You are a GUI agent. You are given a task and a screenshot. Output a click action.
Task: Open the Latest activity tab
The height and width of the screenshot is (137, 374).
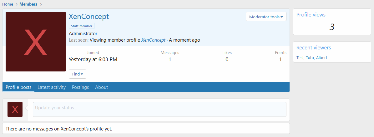tap(52, 87)
